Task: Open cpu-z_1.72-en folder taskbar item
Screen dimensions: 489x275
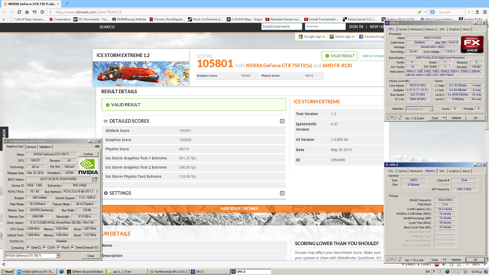Action: tap(127, 272)
